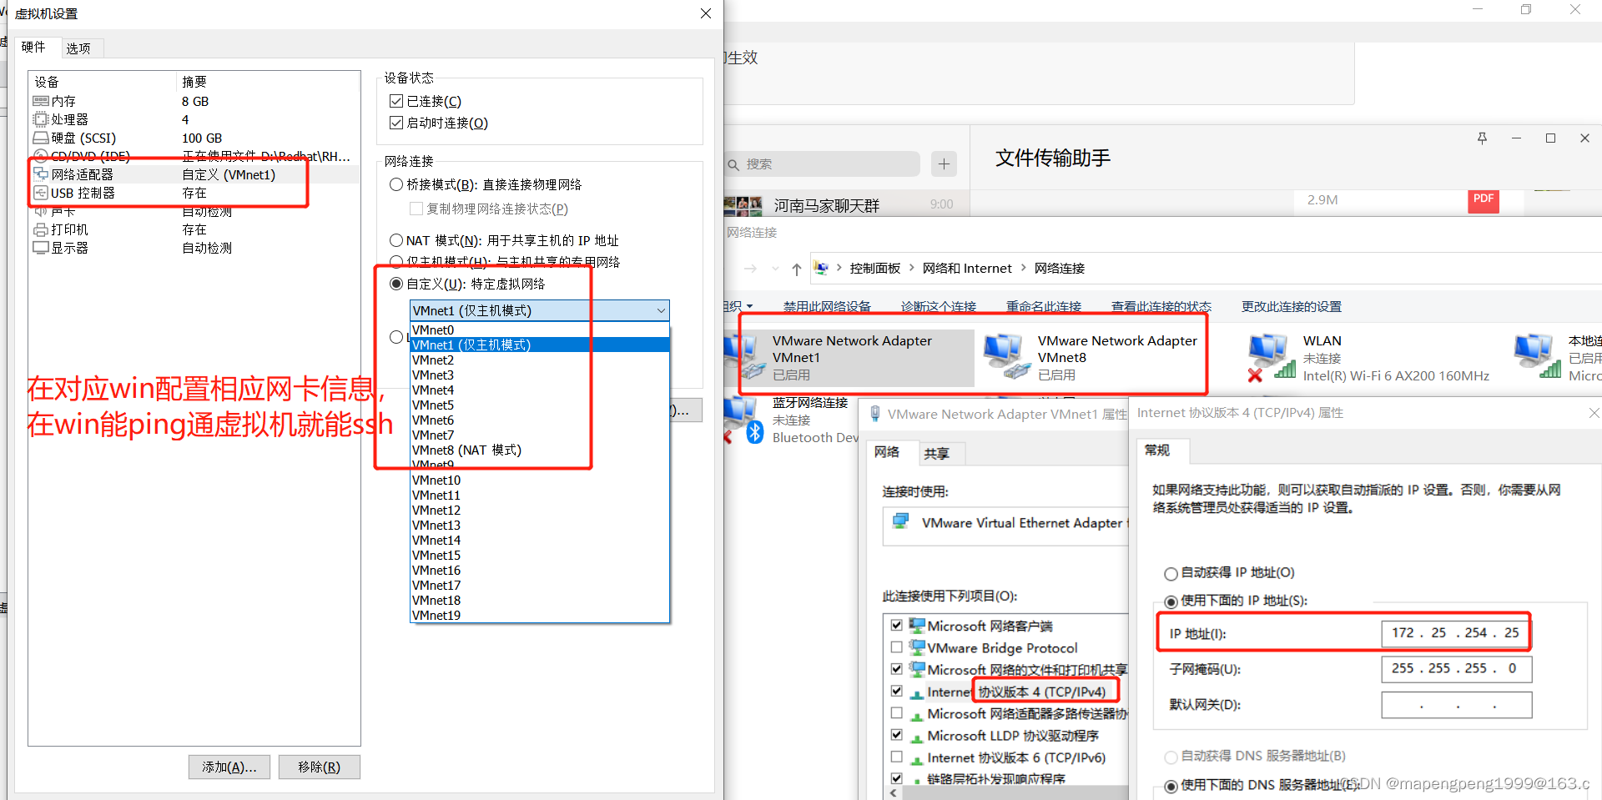Viewport: 1602px width, 800px height.
Task: Click the pin icon in WeChat window
Action: pos(1482,138)
